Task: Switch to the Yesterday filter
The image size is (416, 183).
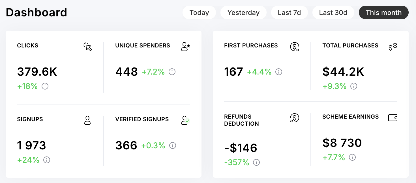Action: (243, 13)
